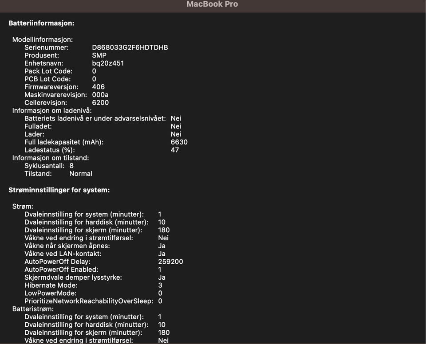Select full charge capacity value 6630
This screenshot has height=344, width=426.
point(179,142)
